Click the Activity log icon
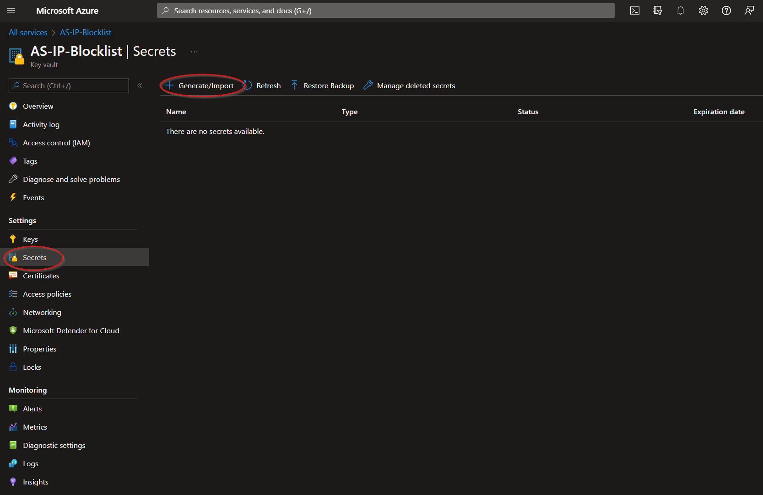This screenshot has height=495, width=763. click(13, 124)
